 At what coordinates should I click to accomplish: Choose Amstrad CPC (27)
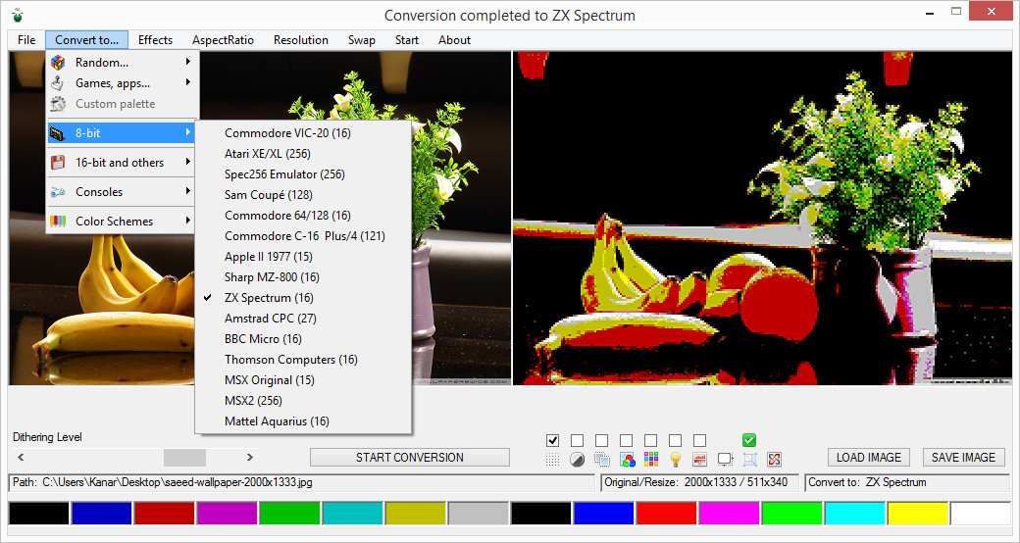[303, 319]
